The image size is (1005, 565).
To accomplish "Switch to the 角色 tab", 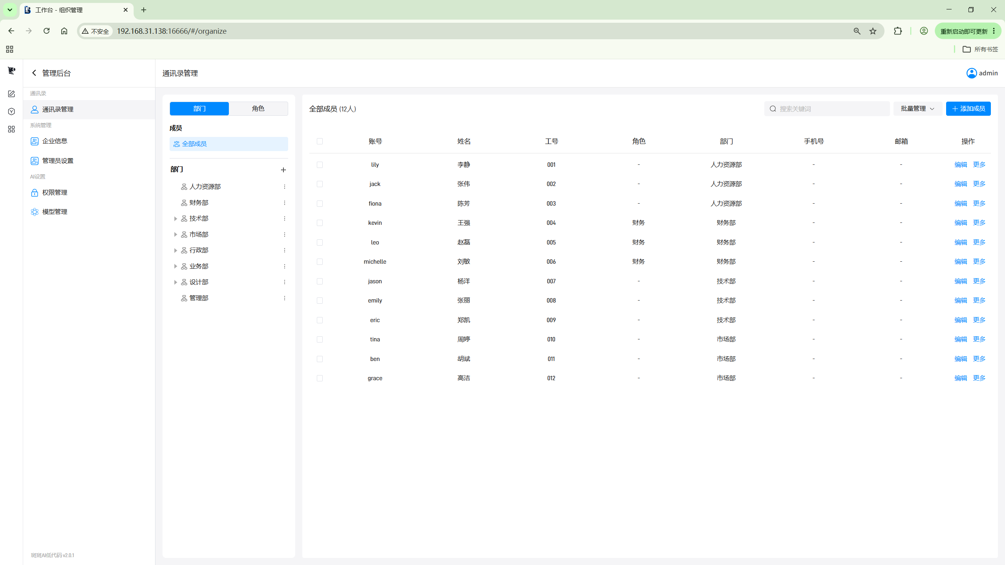I will 258,109.
